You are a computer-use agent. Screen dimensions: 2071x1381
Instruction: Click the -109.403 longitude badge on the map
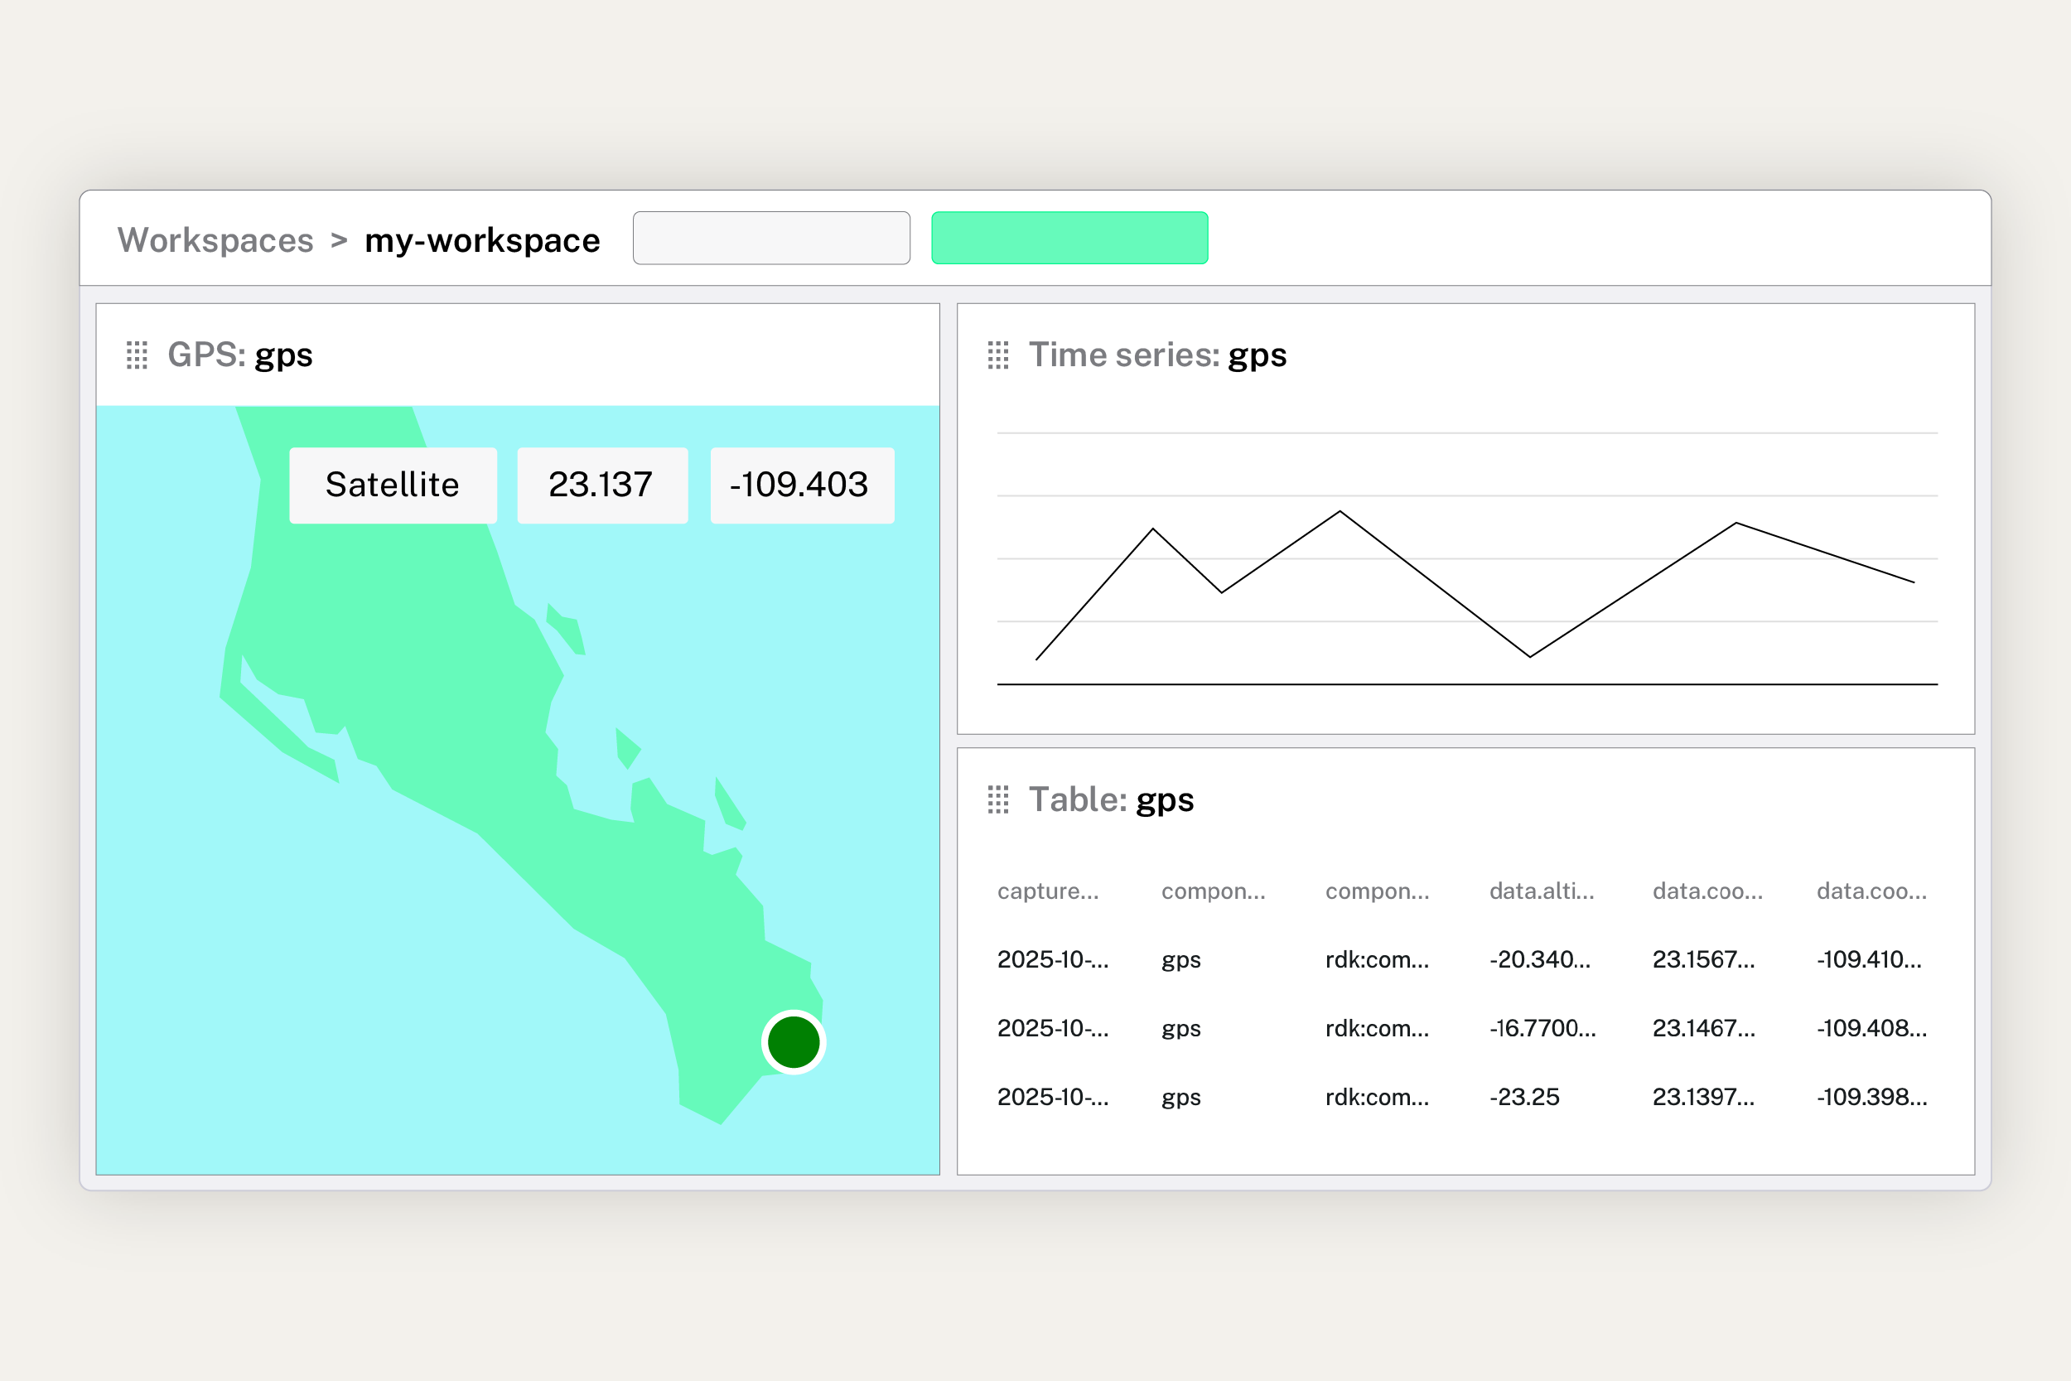pos(800,484)
